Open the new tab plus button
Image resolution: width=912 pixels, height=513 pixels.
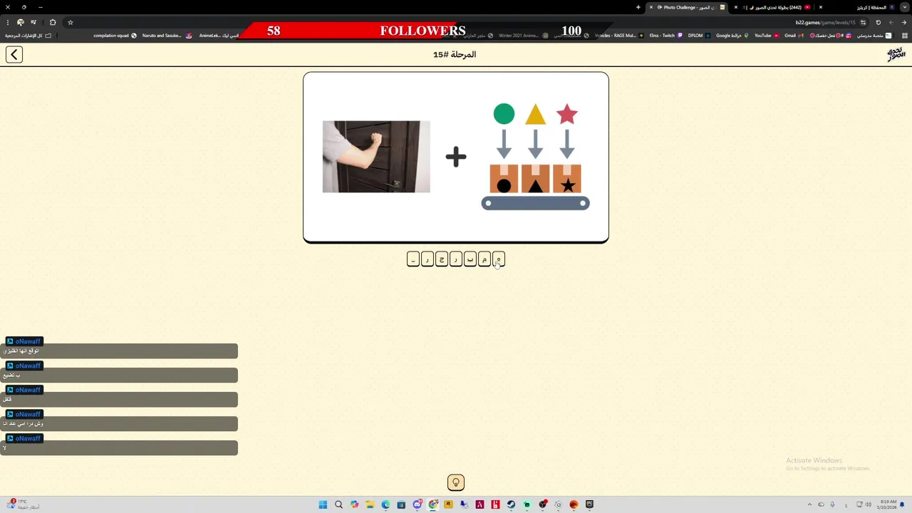pyautogui.click(x=638, y=7)
